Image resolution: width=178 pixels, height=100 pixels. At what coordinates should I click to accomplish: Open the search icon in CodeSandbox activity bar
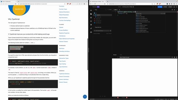click(91, 17)
